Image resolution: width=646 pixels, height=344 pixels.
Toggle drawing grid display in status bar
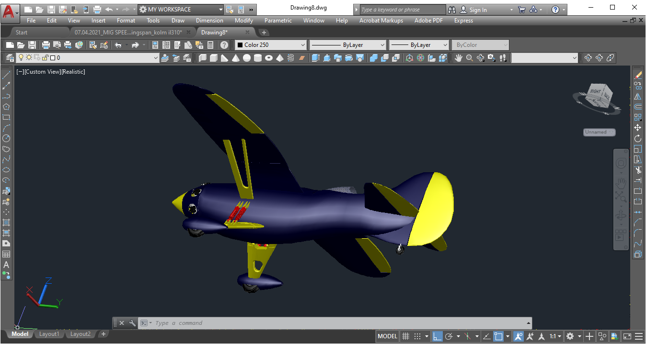[405, 336]
